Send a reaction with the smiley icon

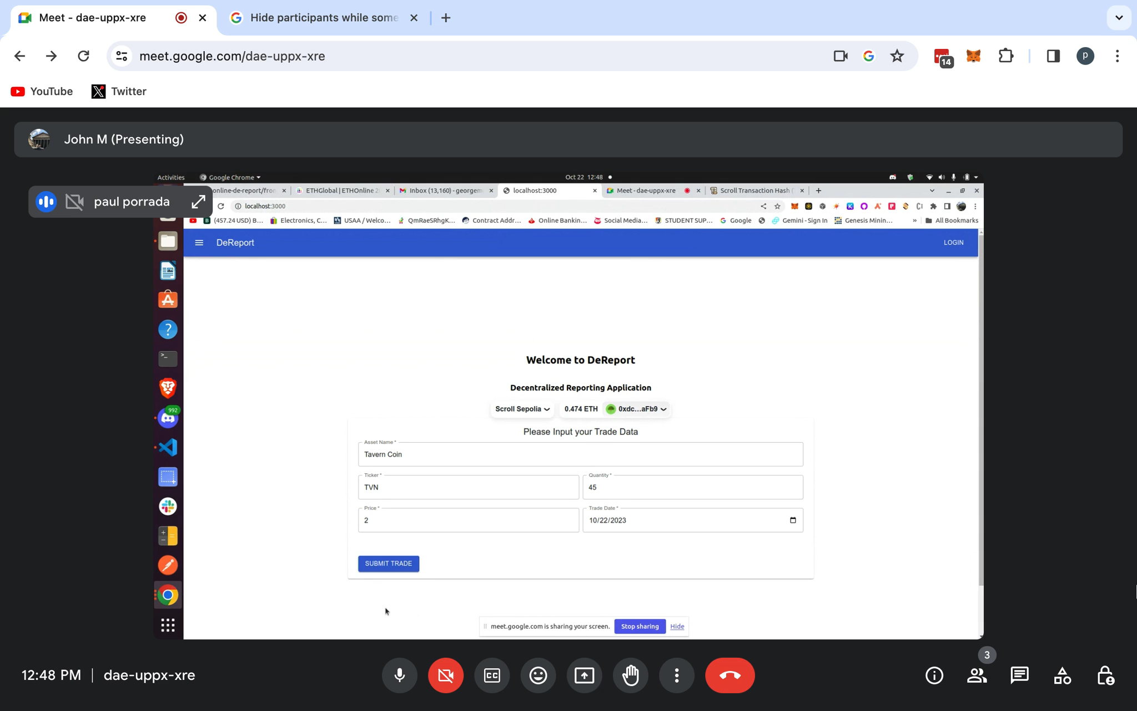pyautogui.click(x=537, y=675)
